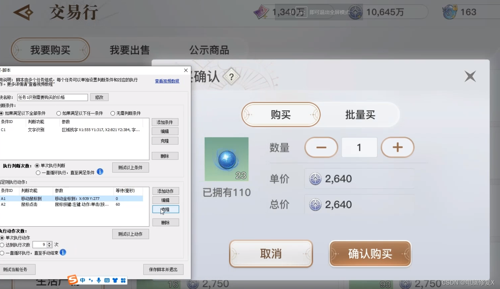
Task: Click info icon beside 直至满足条件
Action: tap(100, 172)
